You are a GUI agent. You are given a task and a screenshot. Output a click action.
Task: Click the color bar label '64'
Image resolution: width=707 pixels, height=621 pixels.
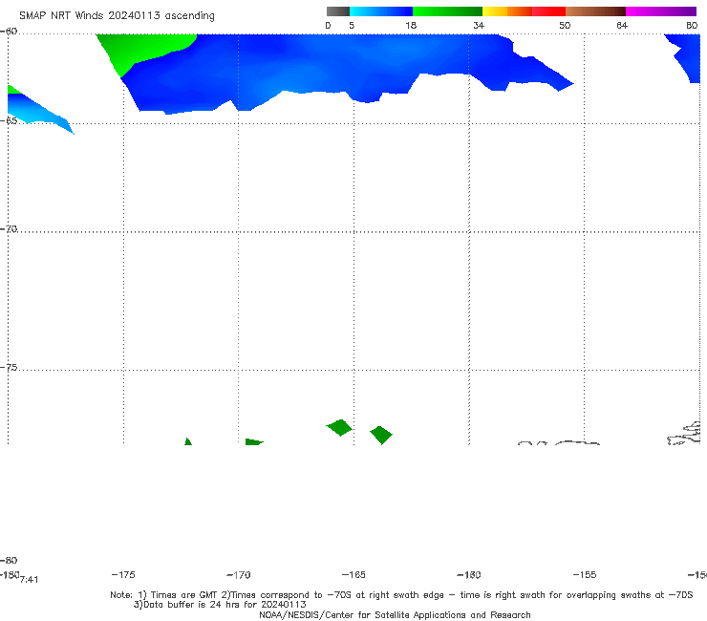tap(622, 25)
